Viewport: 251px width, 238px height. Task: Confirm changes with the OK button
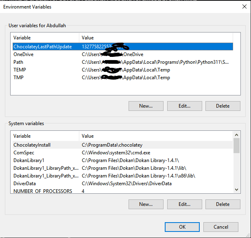point(182,227)
